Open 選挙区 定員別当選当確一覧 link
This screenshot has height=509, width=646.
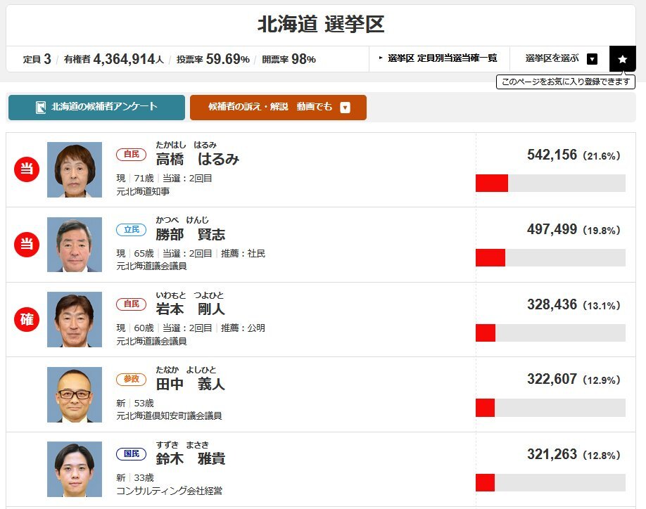(x=438, y=58)
